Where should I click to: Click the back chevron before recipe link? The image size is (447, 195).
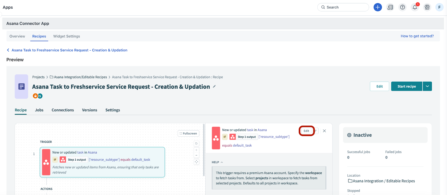pyautogui.click(x=8, y=50)
